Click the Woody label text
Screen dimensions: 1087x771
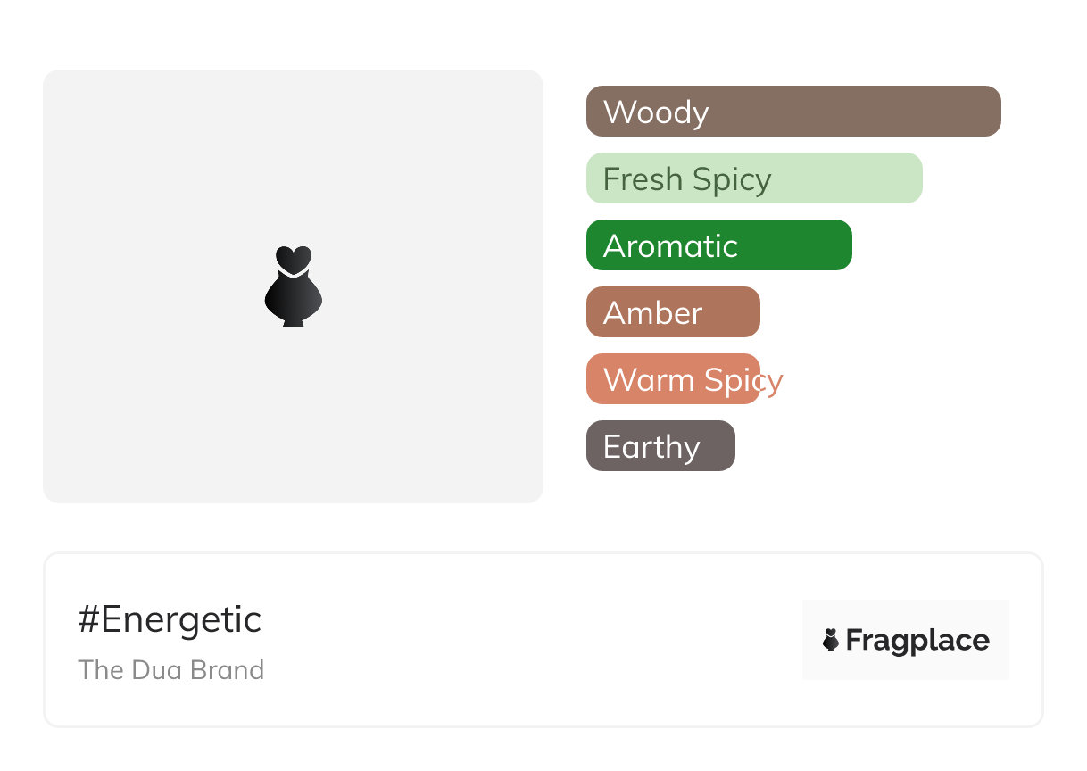pyautogui.click(x=656, y=112)
